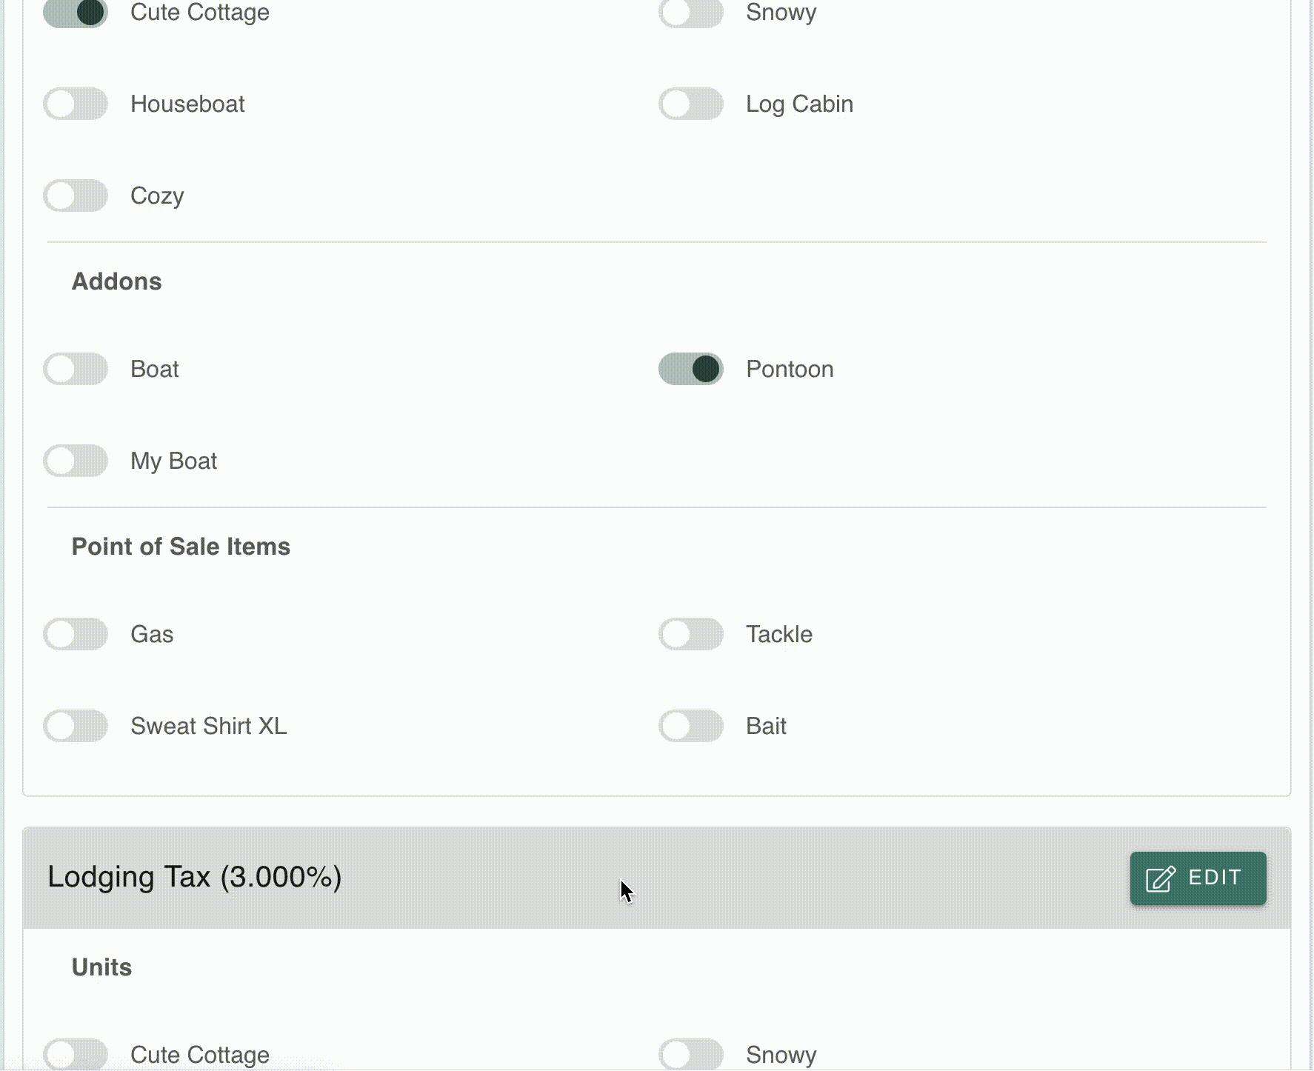Switch on the Tackle item toggle
This screenshot has height=1071, width=1314.
coord(691,634)
